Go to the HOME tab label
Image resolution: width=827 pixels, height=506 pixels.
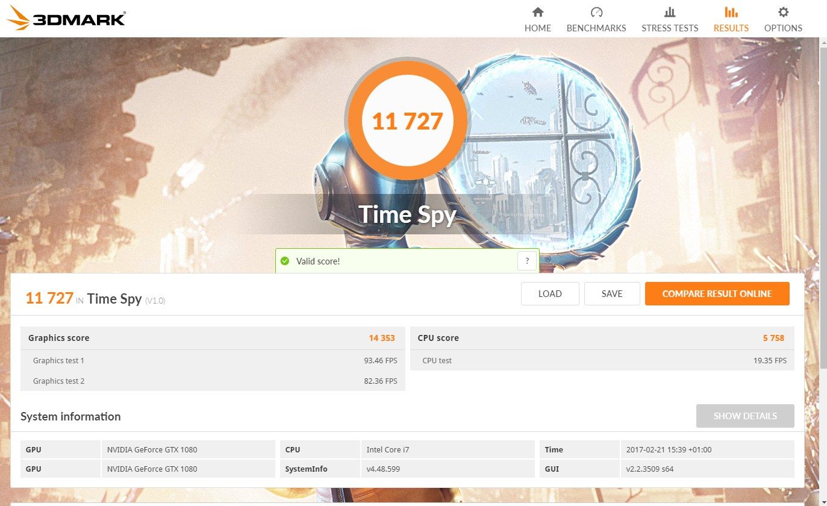[x=538, y=28]
